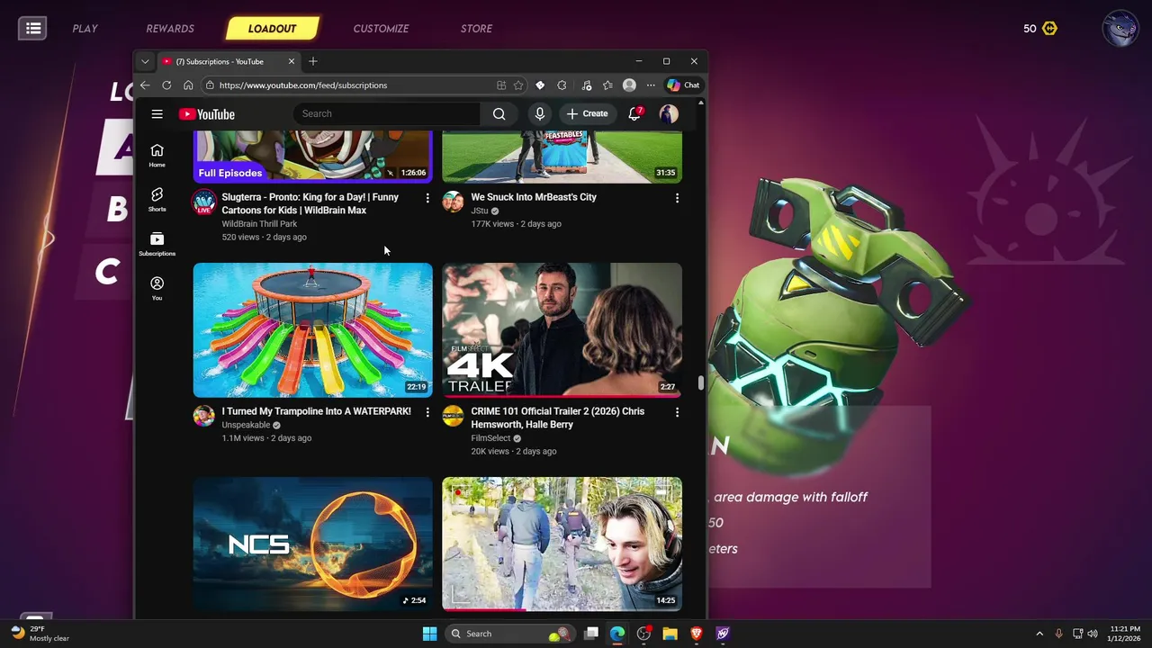Switch to PLAY tab in the game
Viewport: 1152px width, 648px height.
tap(85, 29)
